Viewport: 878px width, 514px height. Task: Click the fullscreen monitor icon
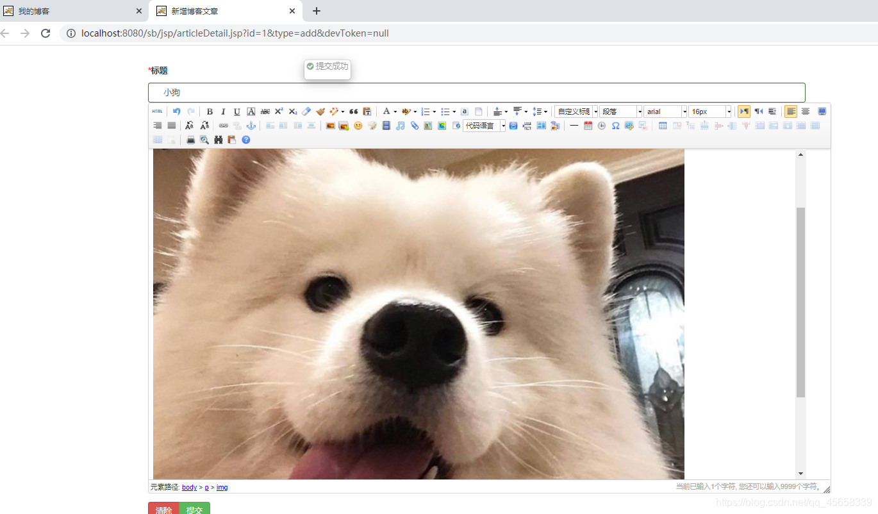[x=822, y=112]
